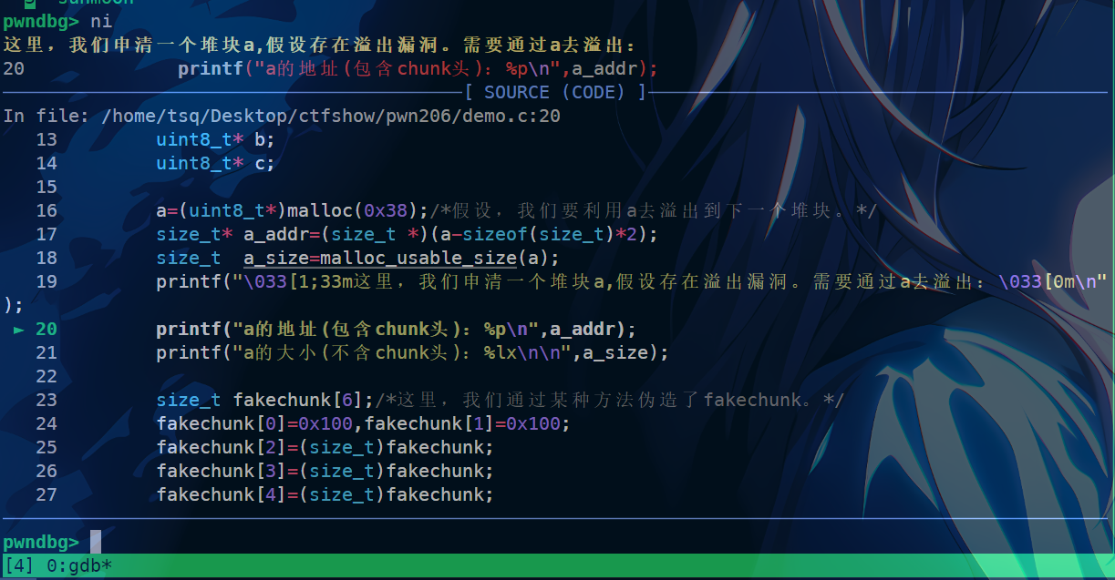
Task: Click source line 13 'uint8_t* b;'
Action: [215, 139]
